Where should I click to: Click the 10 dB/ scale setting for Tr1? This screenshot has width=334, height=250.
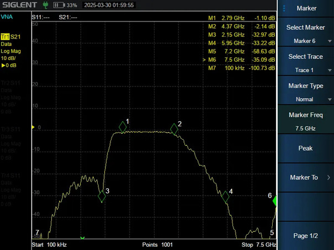pos(8,58)
